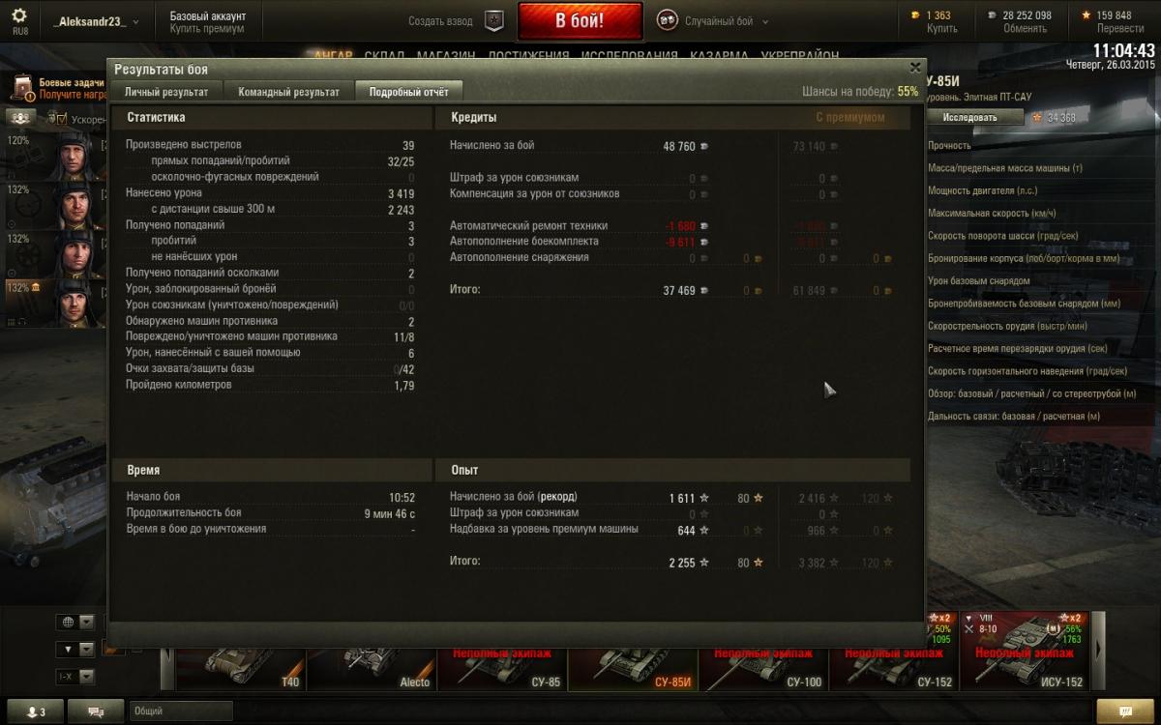The height and width of the screenshot is (725, 1161).
Task: Switch to Командный результат tab
Action: (288, 92)
